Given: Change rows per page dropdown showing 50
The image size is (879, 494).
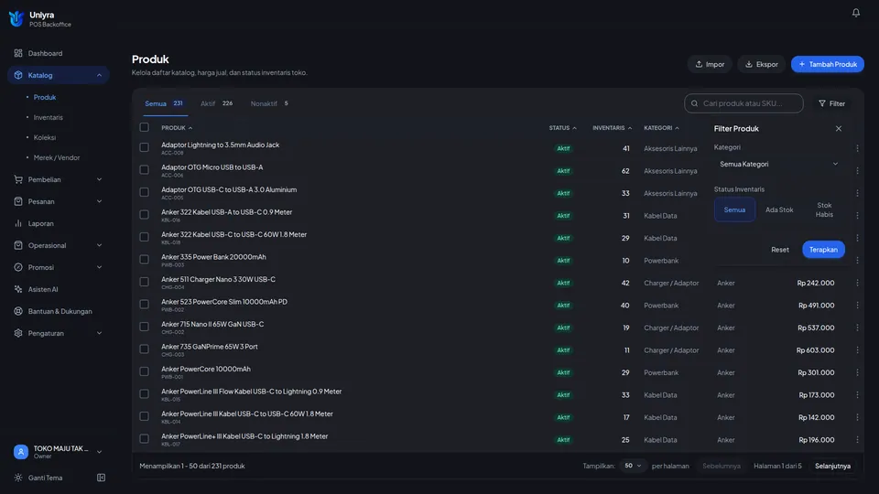Looking at the screenshot, I should [633, 466].
